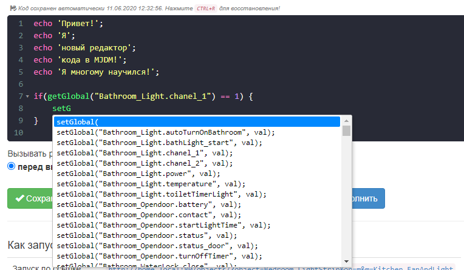The height and width of the screenshot is (270, 464).
Task: Pick Bathroom_Opendoor.status_door suggestion
Action: point(197,246)
